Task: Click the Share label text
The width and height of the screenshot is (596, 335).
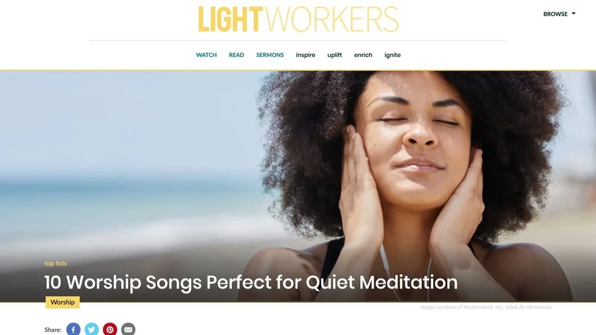Action: point(53,330)
